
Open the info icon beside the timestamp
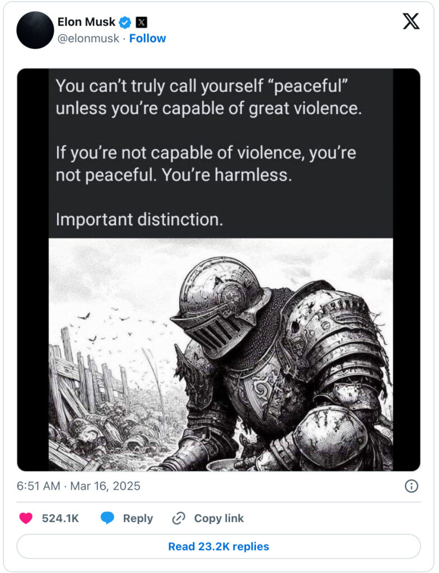click(412, 486)
